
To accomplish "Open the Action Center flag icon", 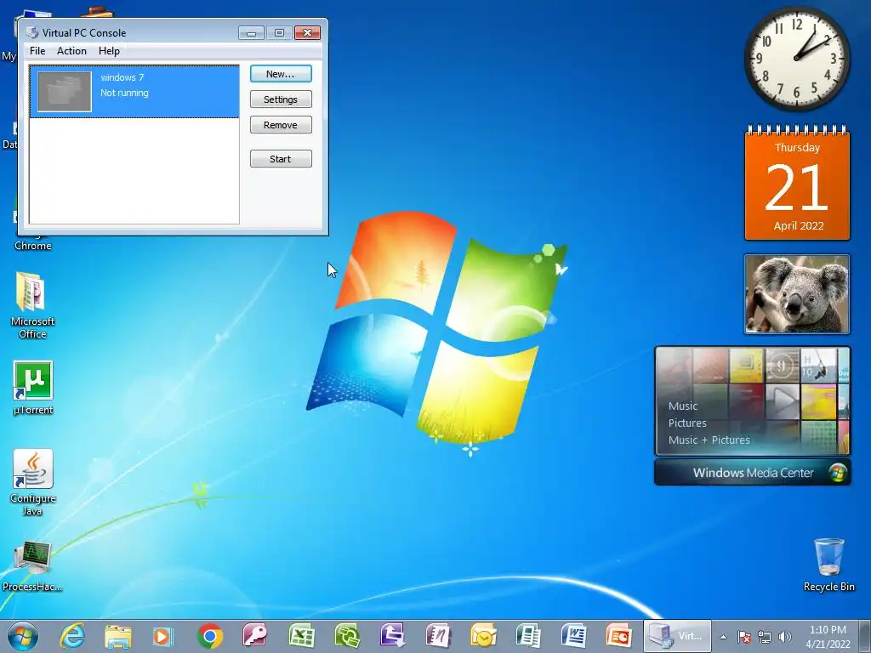I will point(744,637).
